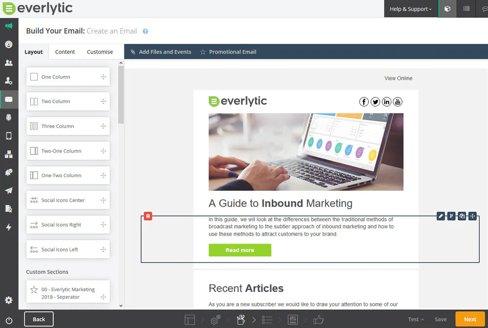Switch to the Content tab
488x328 pixels.
(x=64, y=52)
